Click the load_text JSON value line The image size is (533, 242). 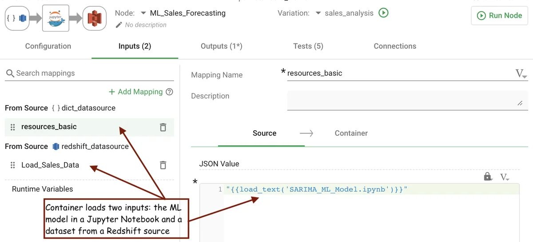(x=316, y=190)
